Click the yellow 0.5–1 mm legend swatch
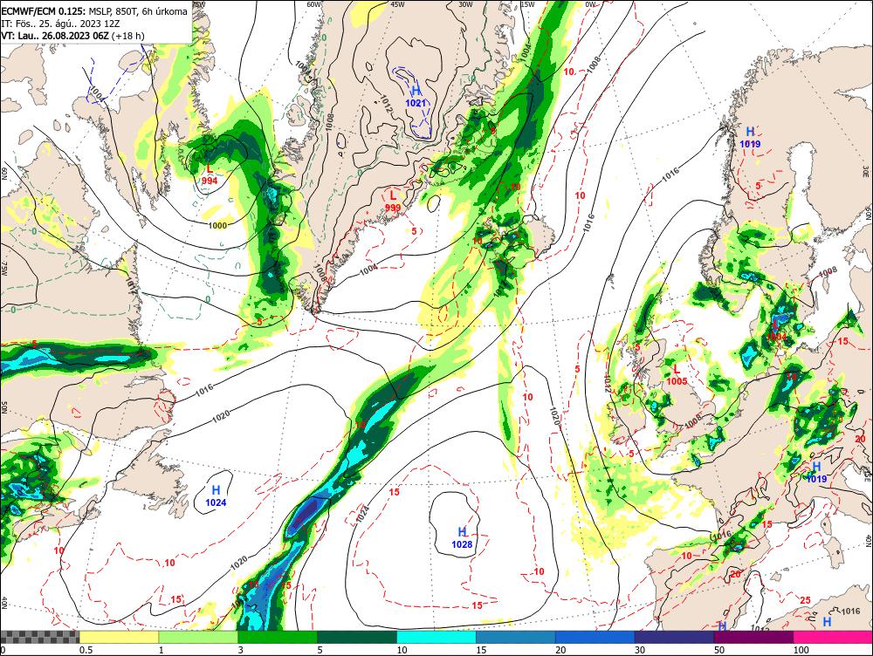Viewport: 873px width, 656px height. click(x=119, y=637)
